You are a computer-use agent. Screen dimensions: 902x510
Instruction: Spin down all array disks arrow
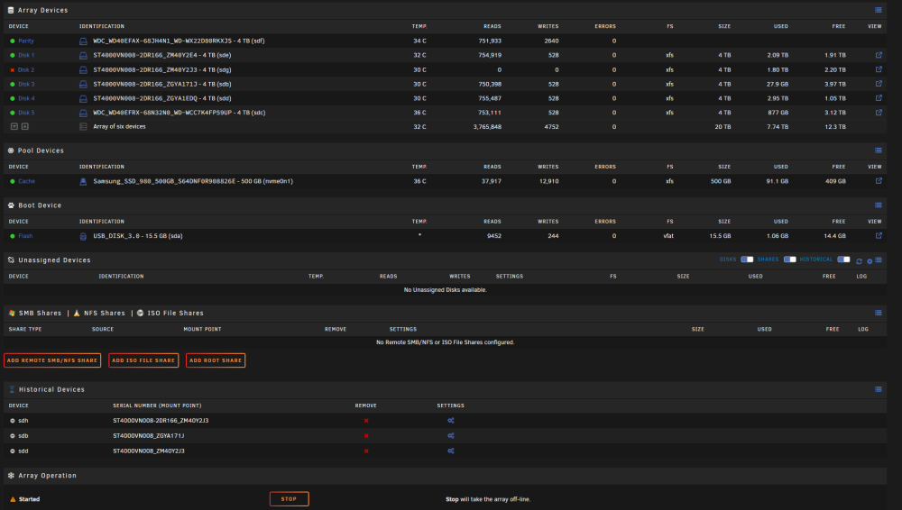click(x=14, y=126)
